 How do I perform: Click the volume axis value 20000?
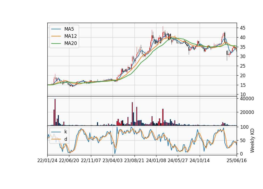point(247,112)
